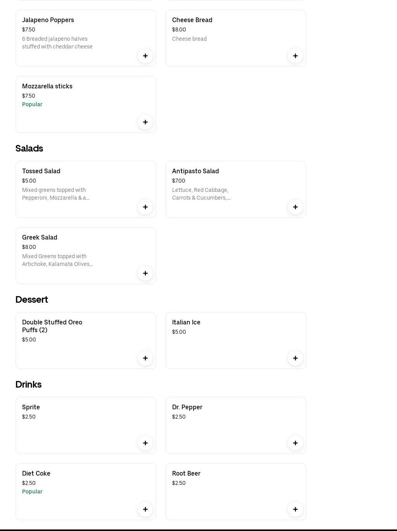This screenshot has height=531, width=397.
Task: Add Double Stuffed Oreo Puffs
Action: 145,358
